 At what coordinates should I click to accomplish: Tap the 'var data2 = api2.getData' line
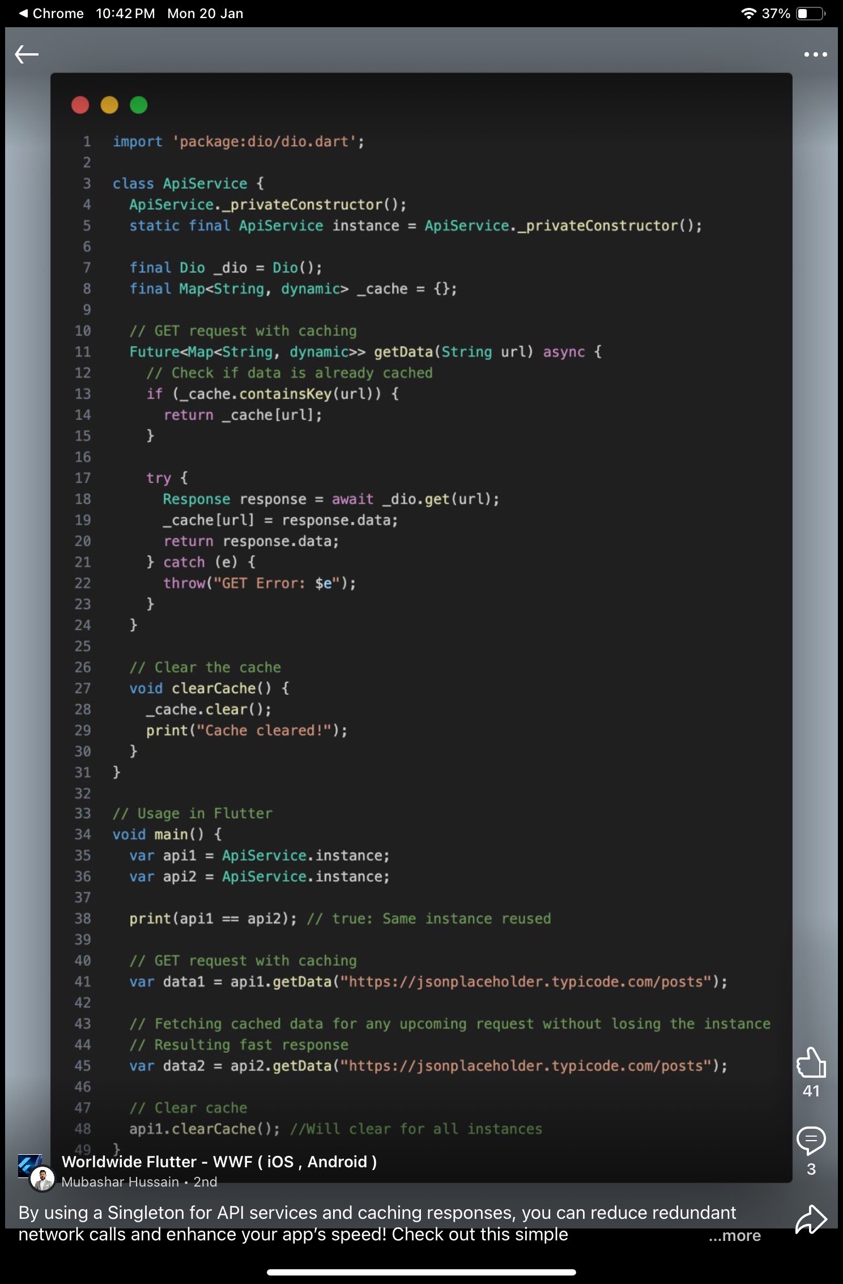428,1066
